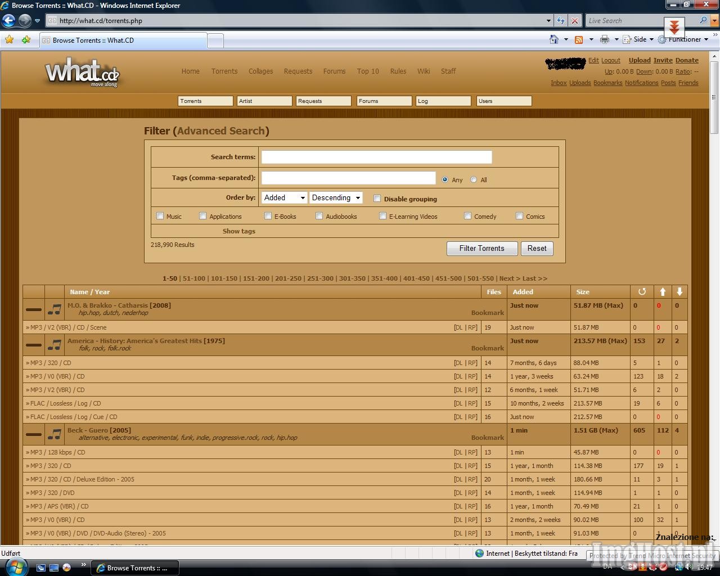
Task: Check the Applications category checkbox
Action: coord(203,216)
